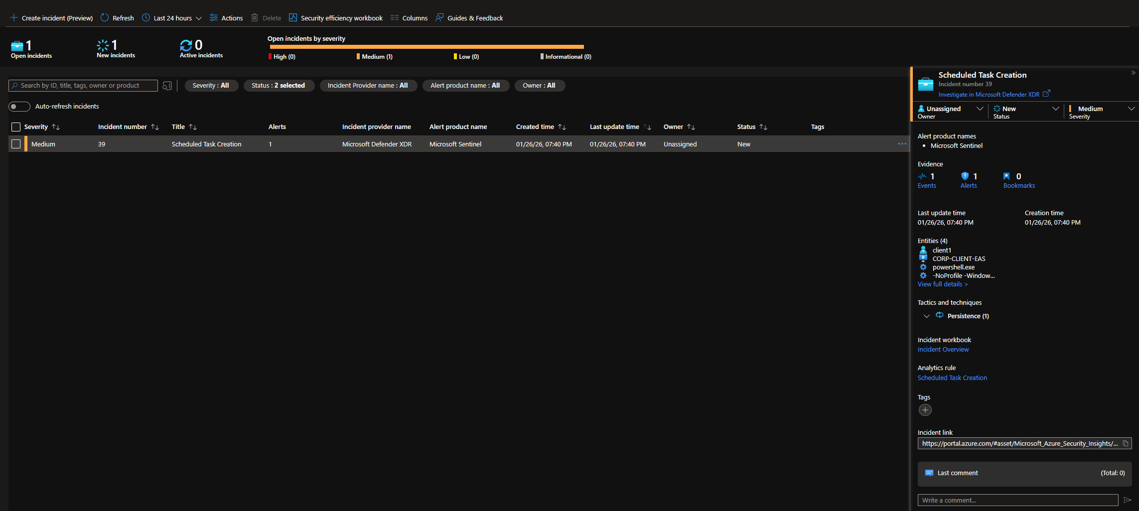Click the Delete trash icon

pos(255,18)
